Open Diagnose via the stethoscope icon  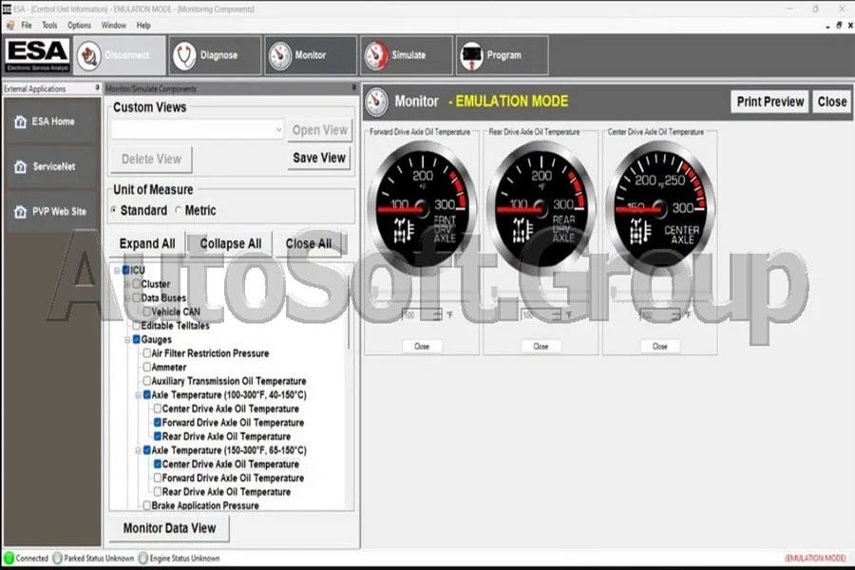[x=184, y=55]
